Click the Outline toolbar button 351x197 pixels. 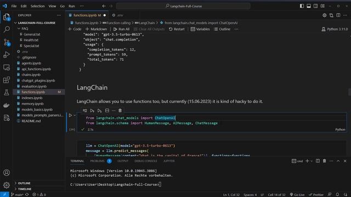coord(222,29)
